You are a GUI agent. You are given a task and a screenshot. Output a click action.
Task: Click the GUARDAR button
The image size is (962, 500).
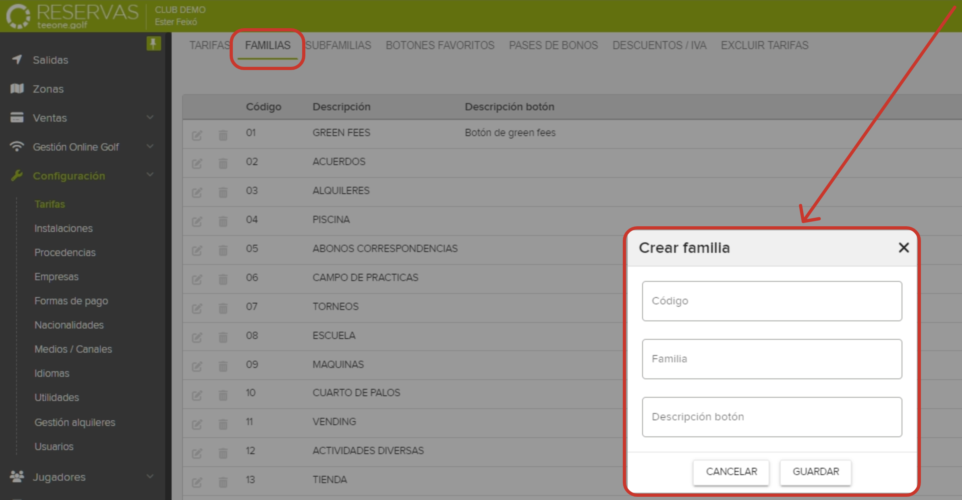[x=815, y=472]
